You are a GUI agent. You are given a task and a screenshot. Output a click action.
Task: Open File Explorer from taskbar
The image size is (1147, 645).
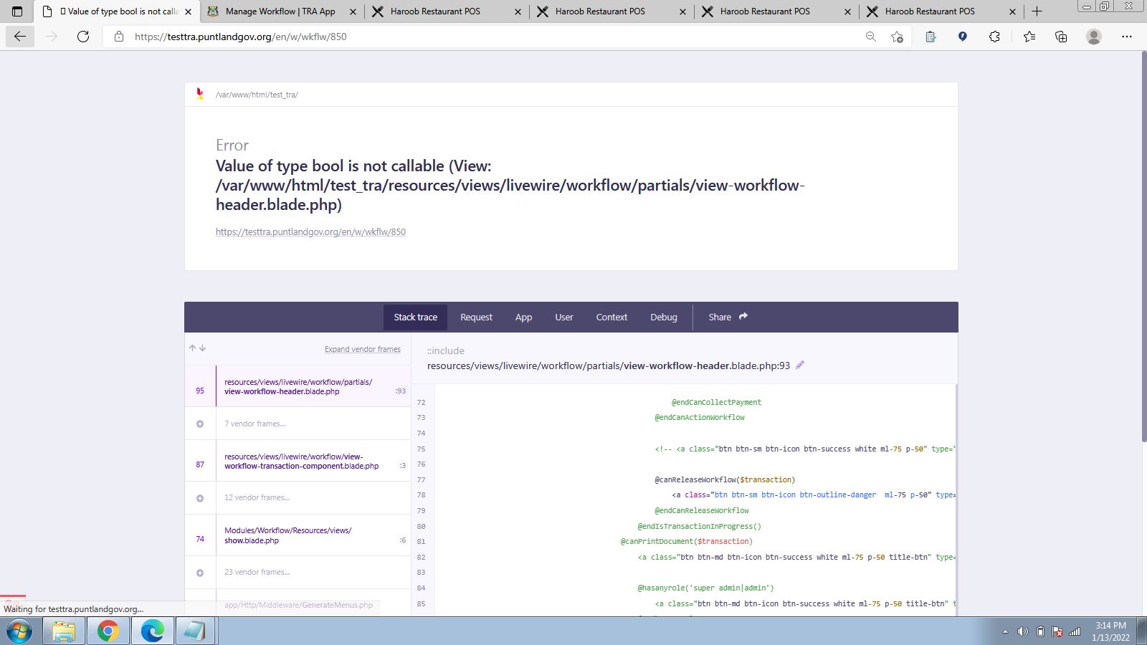(64, 631)
